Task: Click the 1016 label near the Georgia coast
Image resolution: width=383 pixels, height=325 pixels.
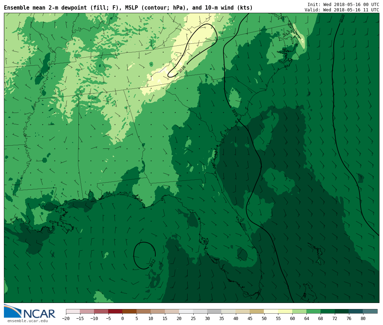Action: [234, 113]
